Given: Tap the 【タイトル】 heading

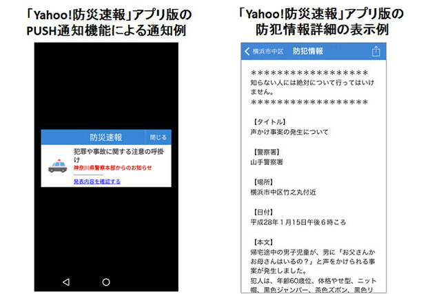Looking at the screenshot, I should click(268, 121).
